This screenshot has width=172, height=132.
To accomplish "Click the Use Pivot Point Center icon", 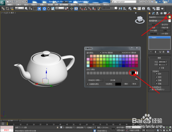I will tap(67, 9).
